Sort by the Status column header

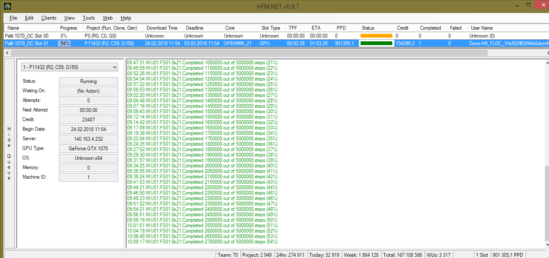coord(377,28)
